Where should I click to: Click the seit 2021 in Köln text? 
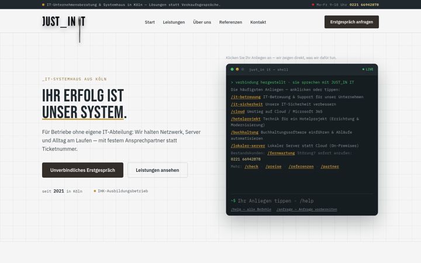click(x=62, y=191)
